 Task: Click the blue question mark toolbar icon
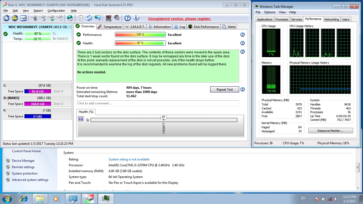pos(128,18)
